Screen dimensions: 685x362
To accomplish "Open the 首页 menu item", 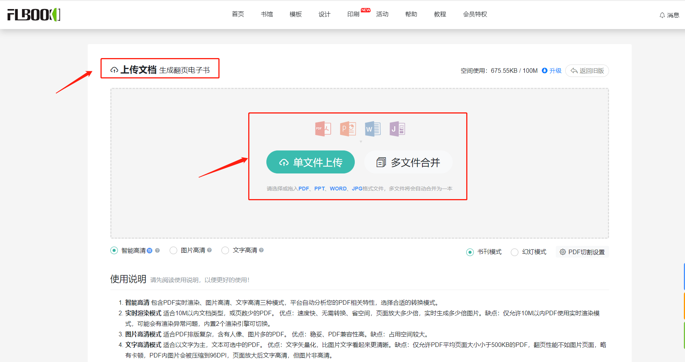I will click(x=238, y=14).
